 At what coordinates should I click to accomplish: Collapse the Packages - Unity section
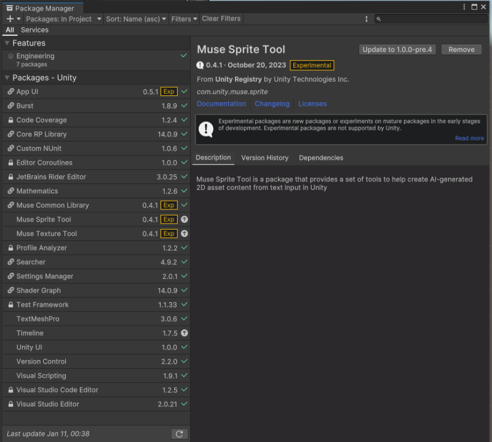click(7, 78)
